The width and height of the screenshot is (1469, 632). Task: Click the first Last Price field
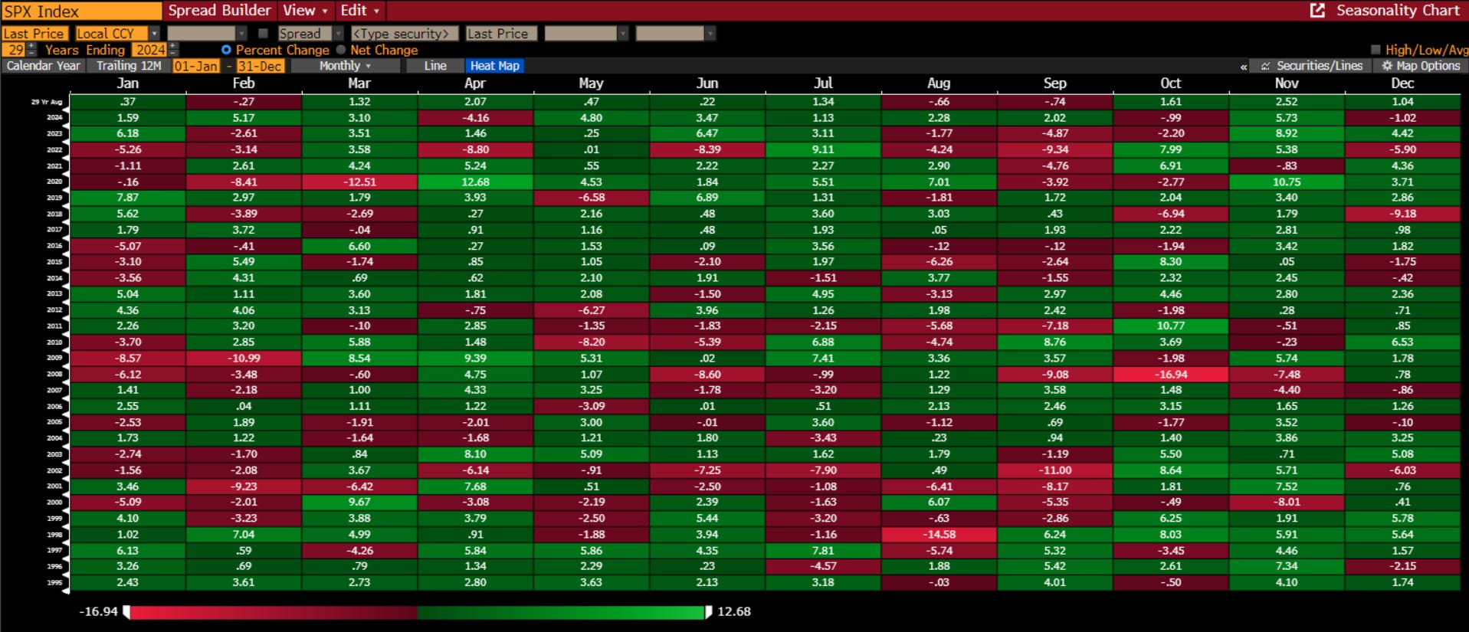click(x=34, y=34)
